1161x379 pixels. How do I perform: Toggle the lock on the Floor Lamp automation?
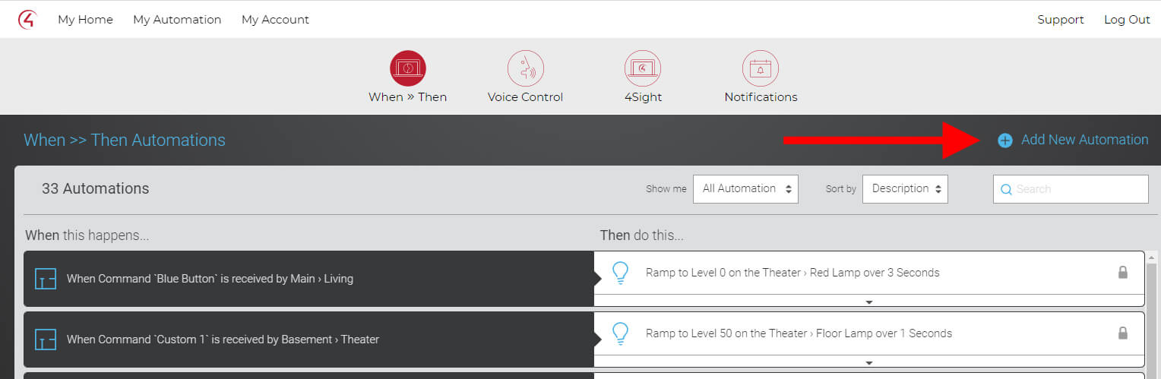click(x=1123, y=333)
